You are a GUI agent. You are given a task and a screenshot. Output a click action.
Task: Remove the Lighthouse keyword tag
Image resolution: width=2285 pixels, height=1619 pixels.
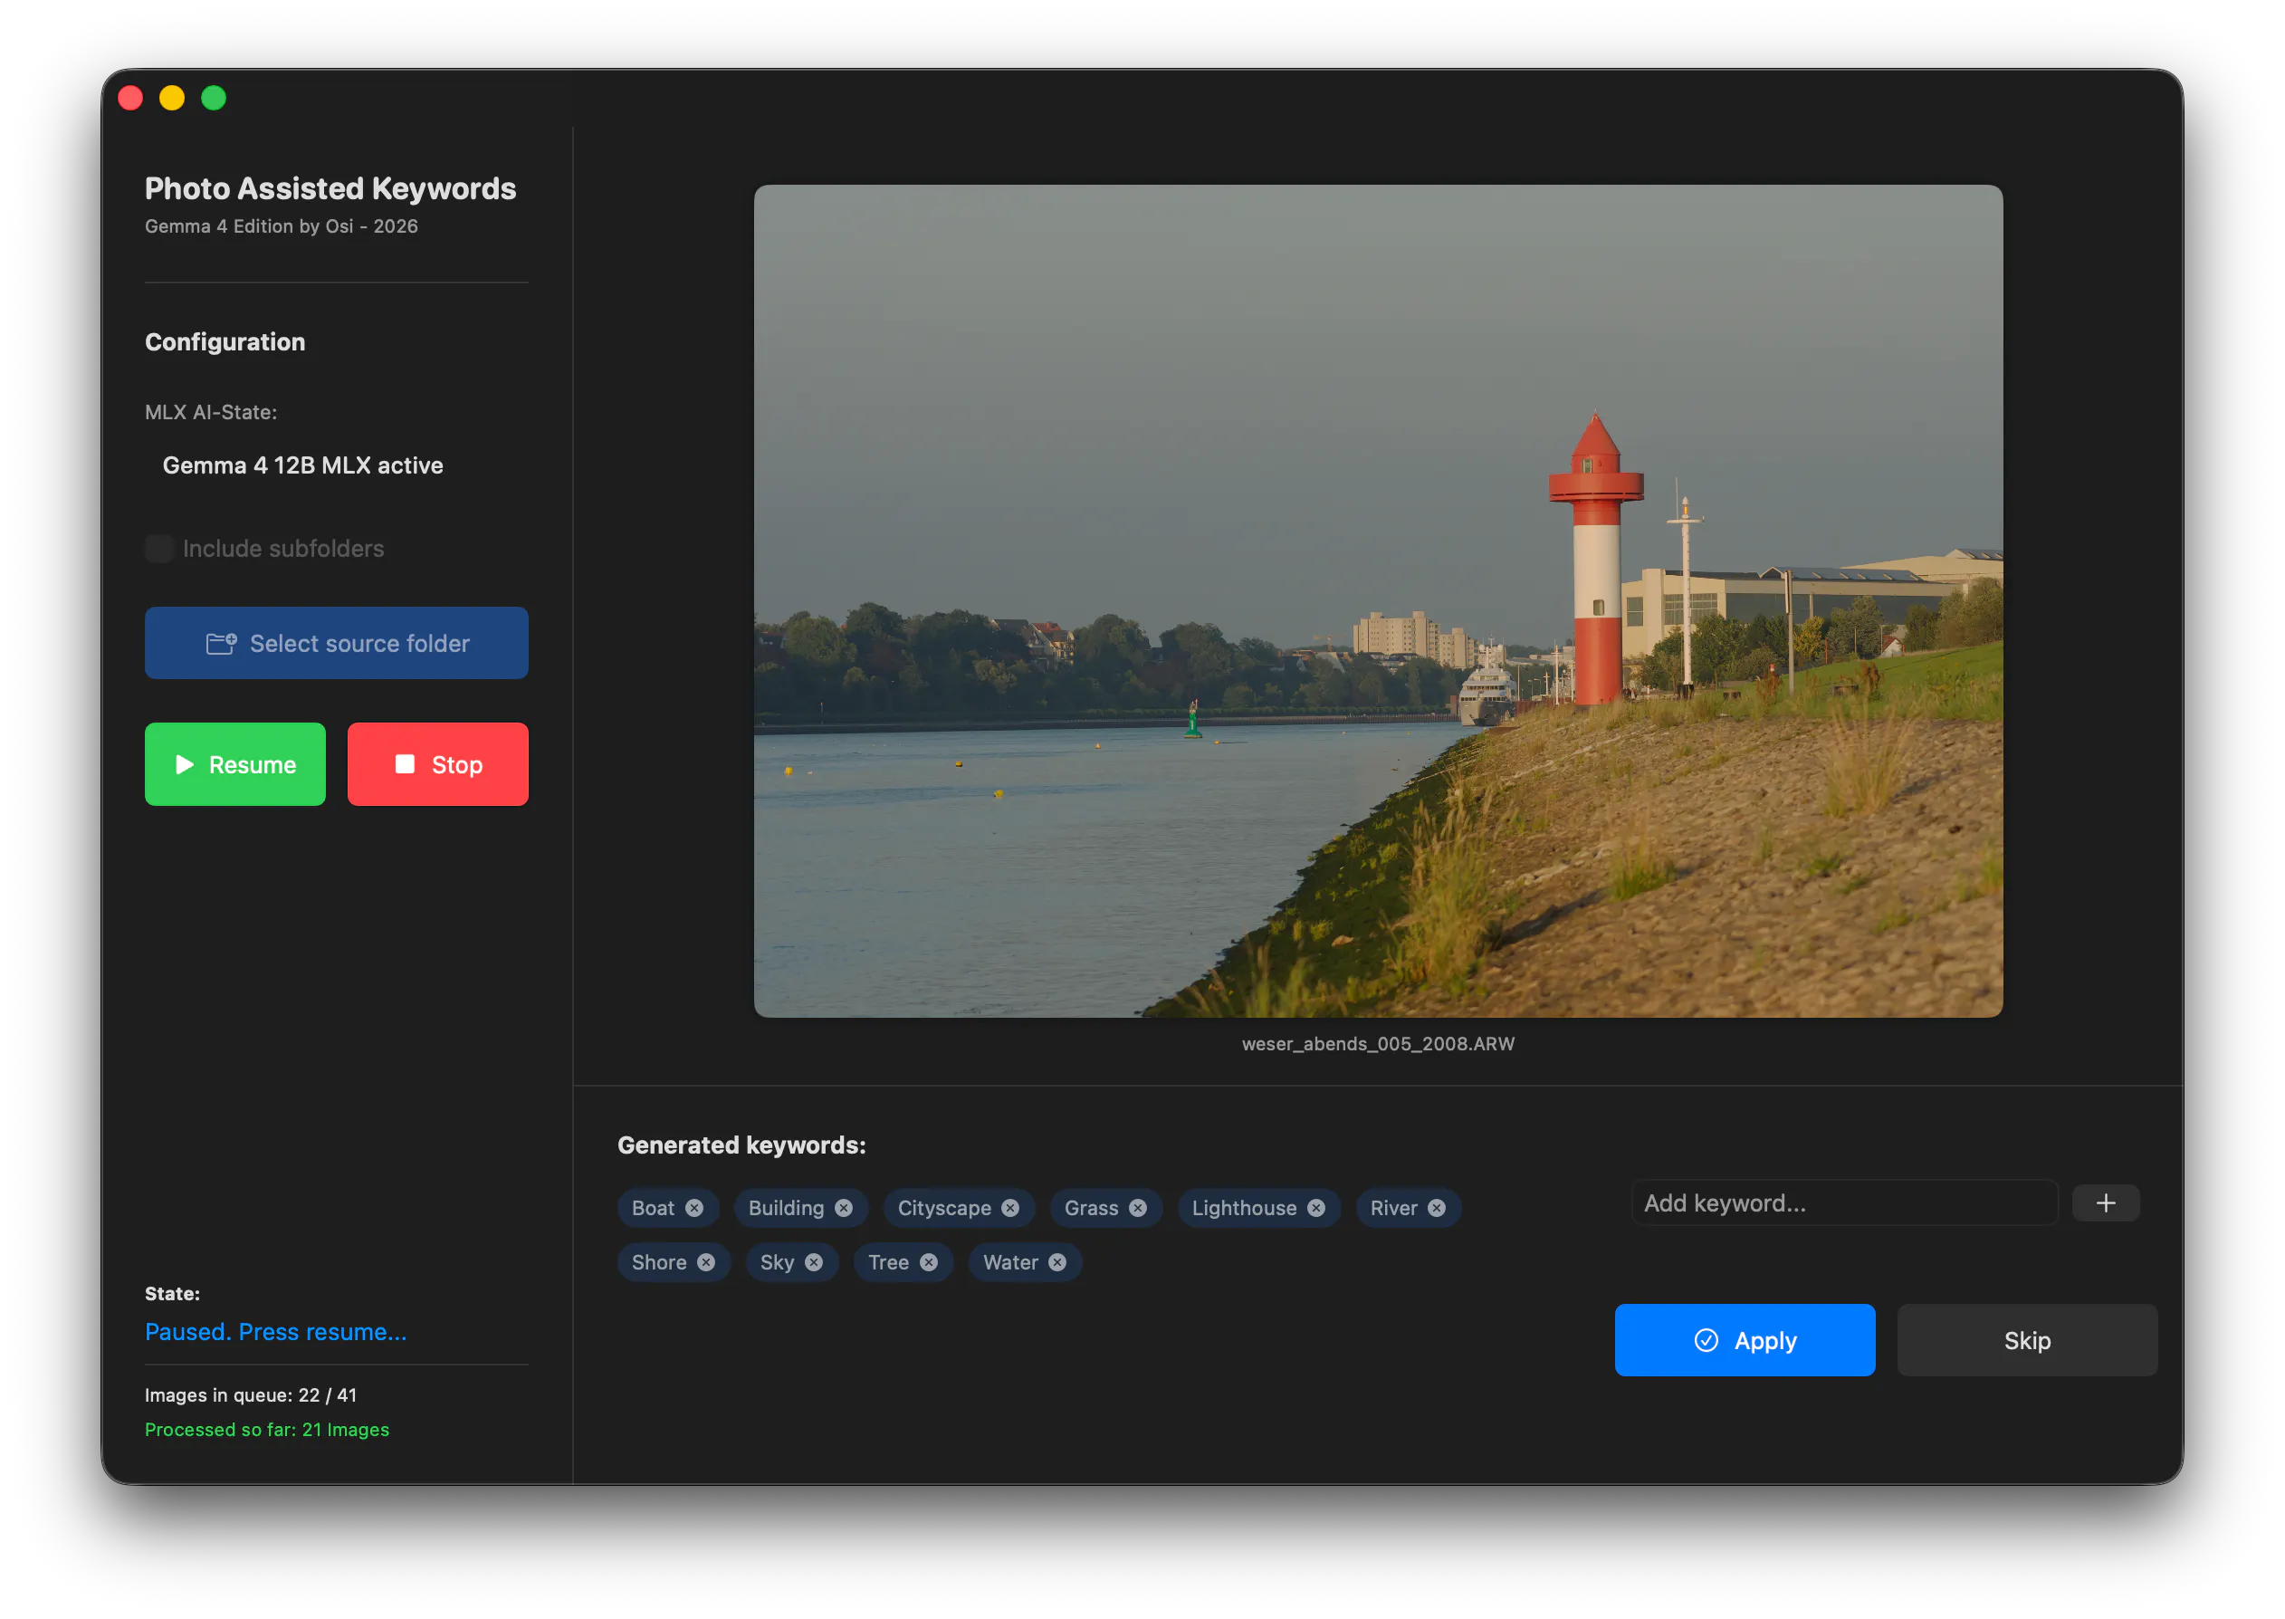coord(1316,1207)
